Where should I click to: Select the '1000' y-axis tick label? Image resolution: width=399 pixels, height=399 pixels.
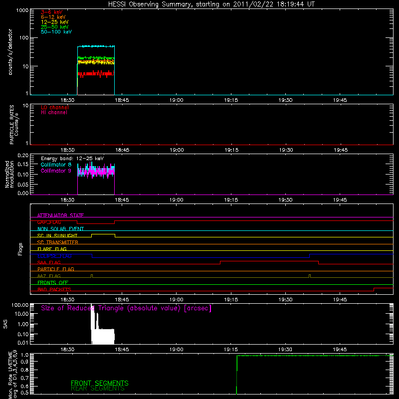[22, 10]
